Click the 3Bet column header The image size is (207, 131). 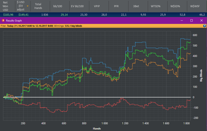136,6
